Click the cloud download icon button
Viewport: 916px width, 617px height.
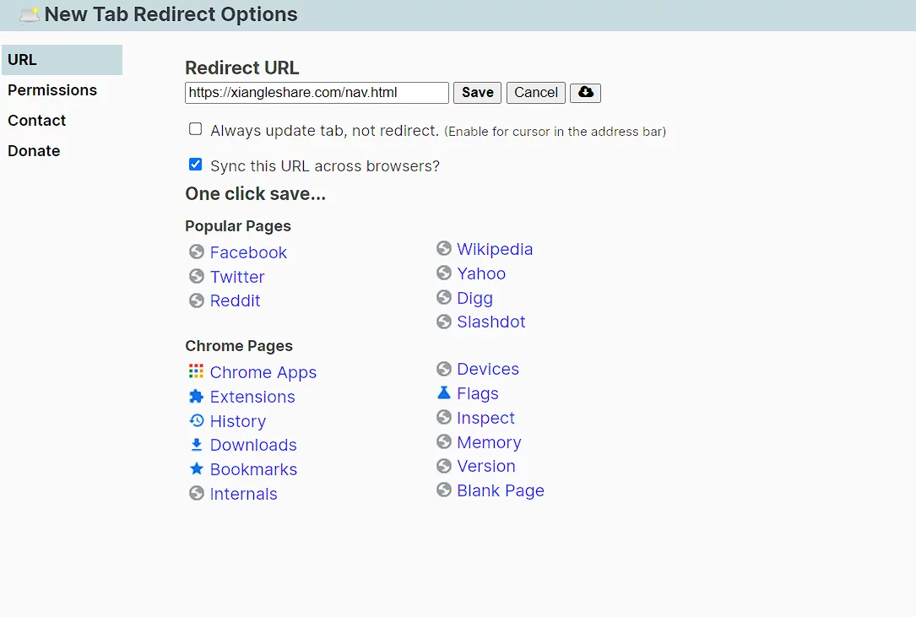pyautogui.click(x=585, y=93)
